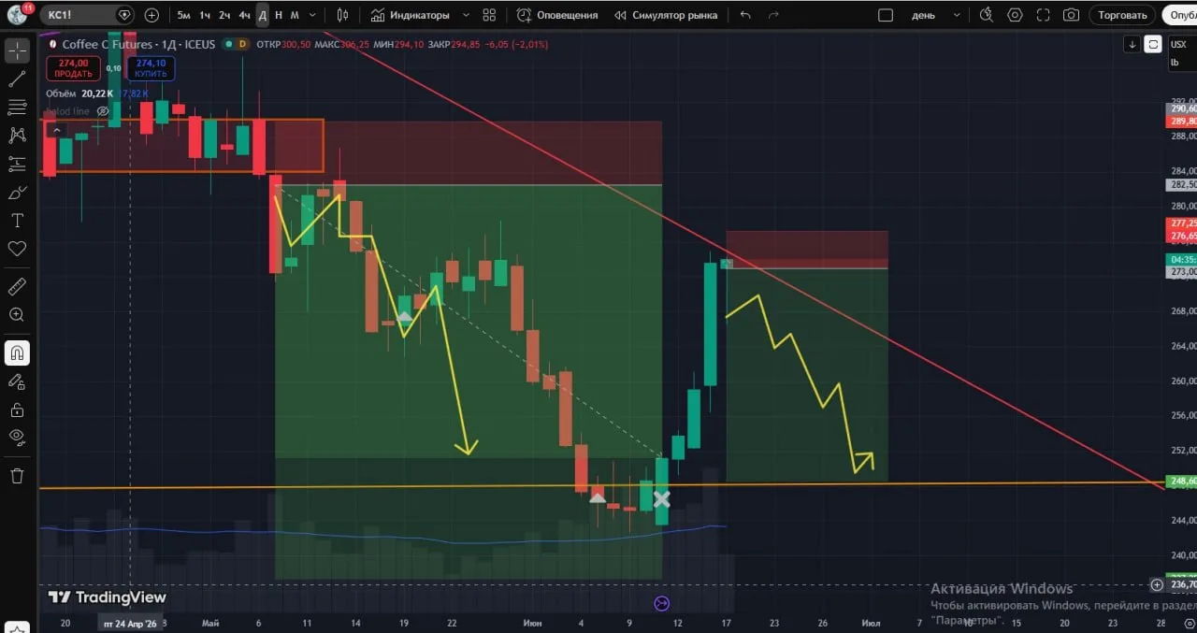The width and height of the screenshot is (1197, 633).
Task: Open the Индикаторы panel
Action: point(410,15)
